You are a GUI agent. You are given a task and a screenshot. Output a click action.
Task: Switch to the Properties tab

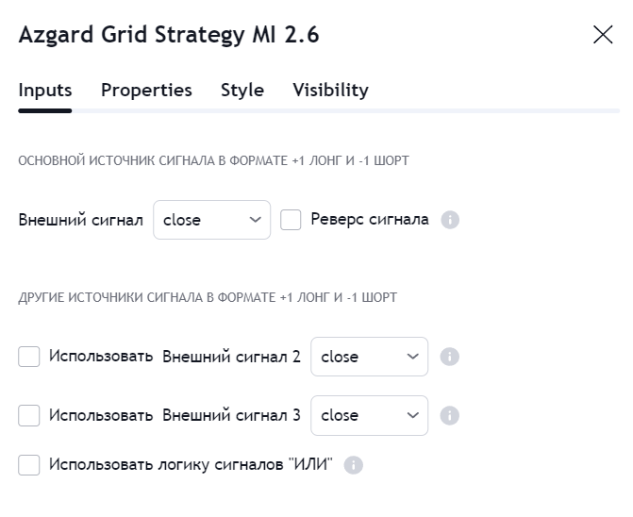point(146,91)
